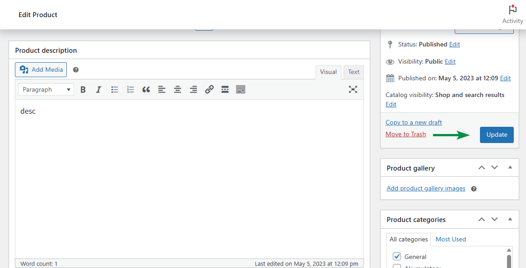The height and width of the screenshot is (268, 526).
Task: Edit the Published on date
Action: (505, 78)
